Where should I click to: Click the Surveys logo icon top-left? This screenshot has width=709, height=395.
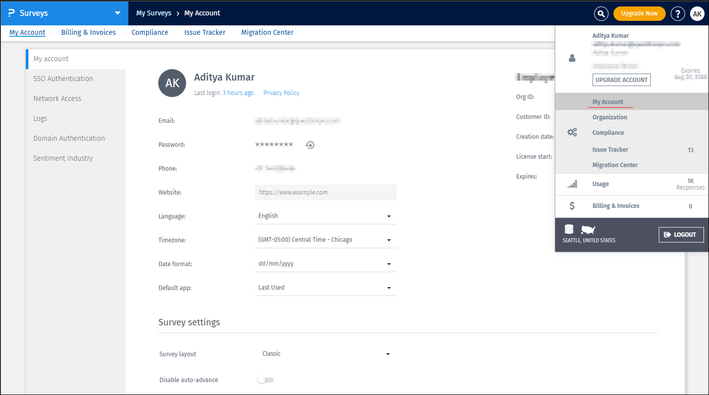[10, 13]
